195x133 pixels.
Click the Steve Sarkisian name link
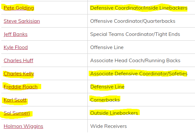pos(22,21)
